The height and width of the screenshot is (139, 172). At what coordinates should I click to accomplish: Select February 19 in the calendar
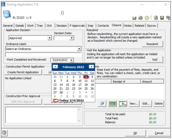[92, 85]
